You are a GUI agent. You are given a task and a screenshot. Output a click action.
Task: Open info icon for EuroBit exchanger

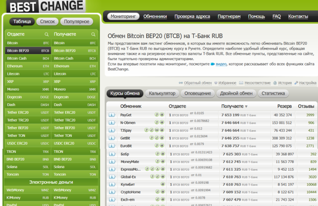(112, 146)
